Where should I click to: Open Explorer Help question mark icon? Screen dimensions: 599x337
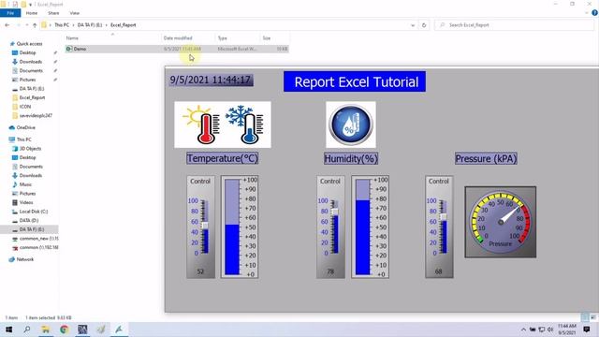594,13
